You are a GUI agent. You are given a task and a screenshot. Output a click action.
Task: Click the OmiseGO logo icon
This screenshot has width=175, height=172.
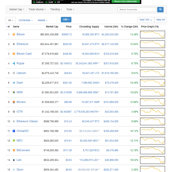click(14, 131)
